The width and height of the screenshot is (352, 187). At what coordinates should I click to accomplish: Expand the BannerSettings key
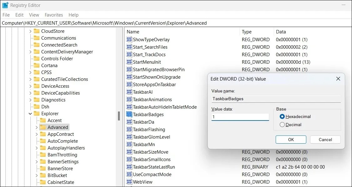37,162
